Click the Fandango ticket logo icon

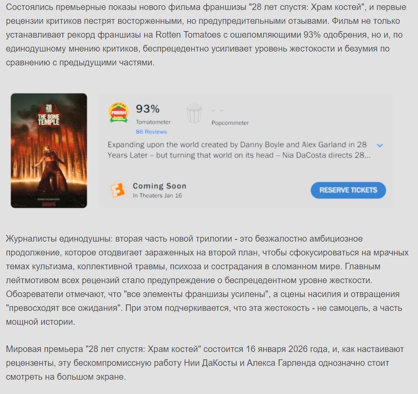click(118, 190)
